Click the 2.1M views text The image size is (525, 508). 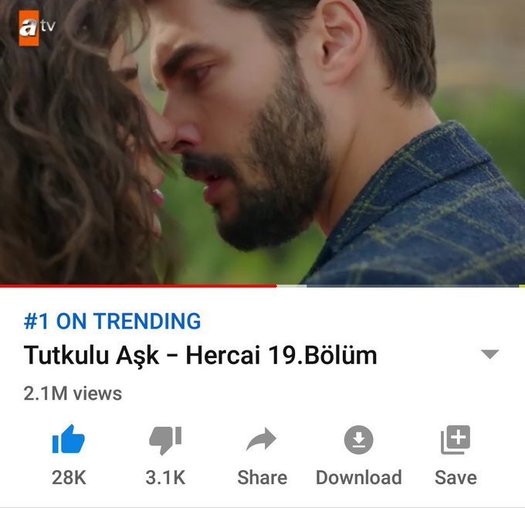point(73,394)
